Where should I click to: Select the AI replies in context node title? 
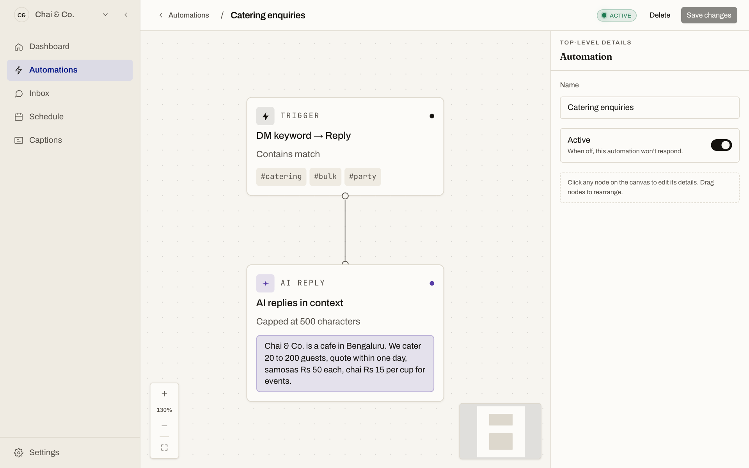pyautogui.click(x=300, y=303)
